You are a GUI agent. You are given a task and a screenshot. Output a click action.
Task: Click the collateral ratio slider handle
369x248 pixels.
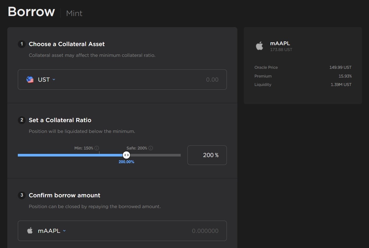click(126, 155)
